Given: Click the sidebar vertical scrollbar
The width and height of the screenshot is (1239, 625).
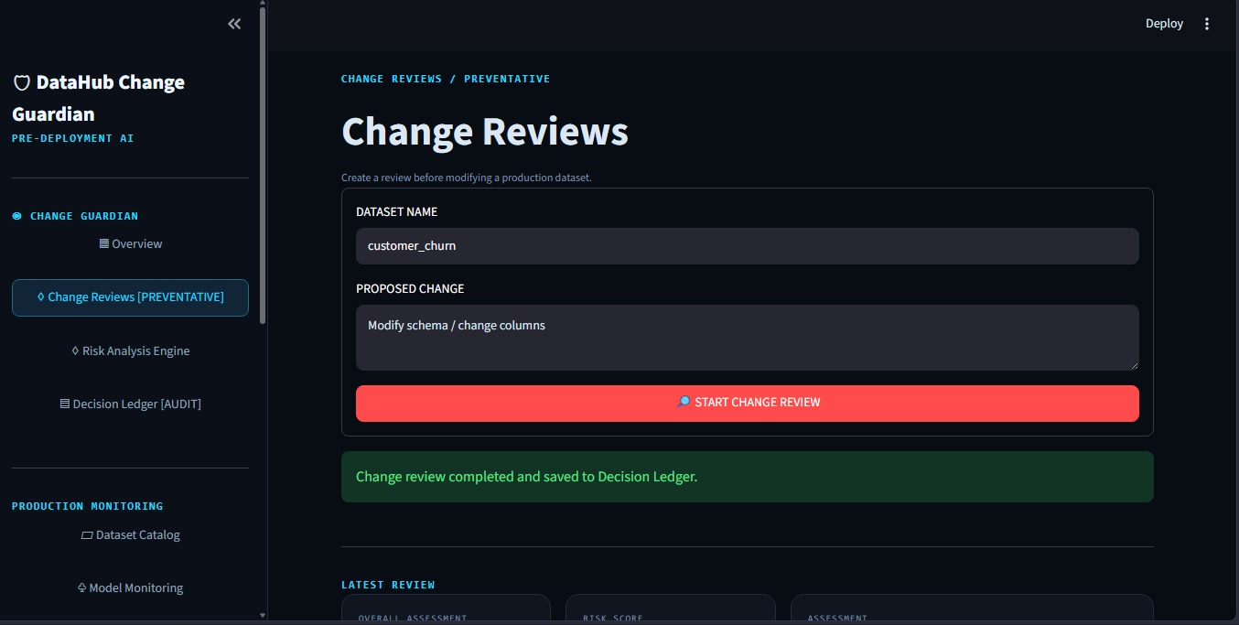Looking at the screenshot, I should (x=264, y=165).
